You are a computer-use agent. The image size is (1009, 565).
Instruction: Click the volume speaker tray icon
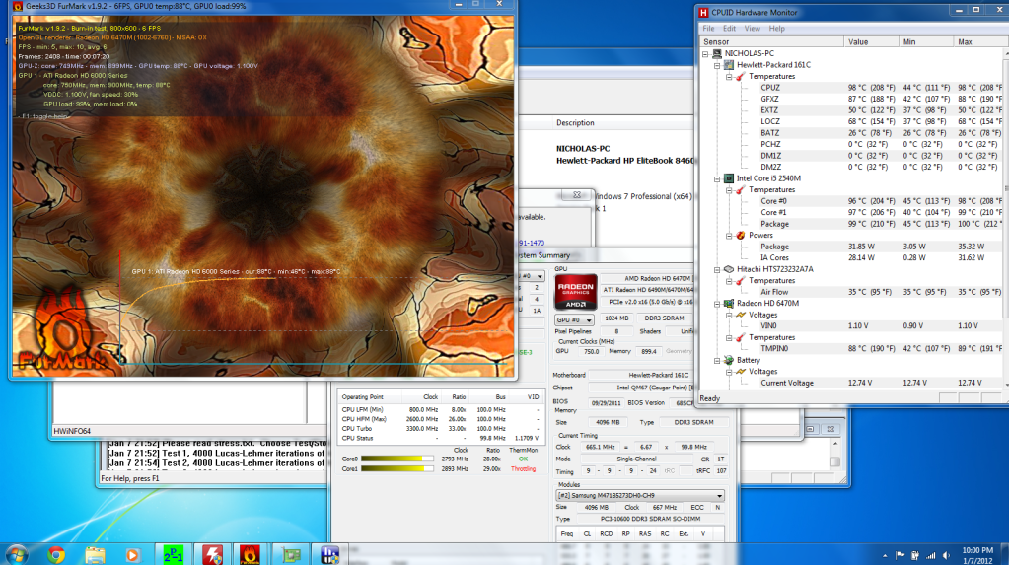point(947,555)
